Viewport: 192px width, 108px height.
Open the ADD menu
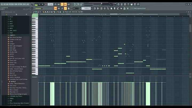point(7,4)
